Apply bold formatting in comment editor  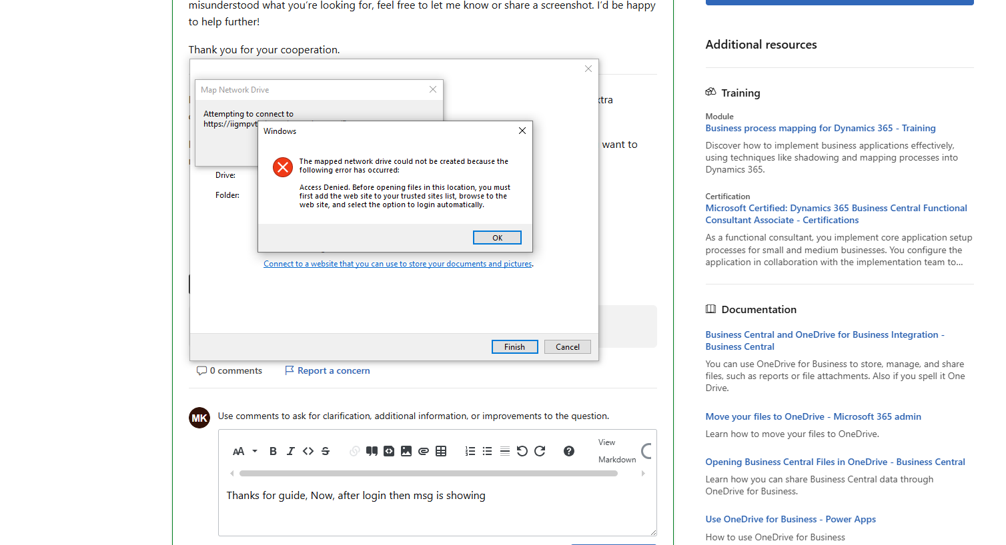pos(273,451)
